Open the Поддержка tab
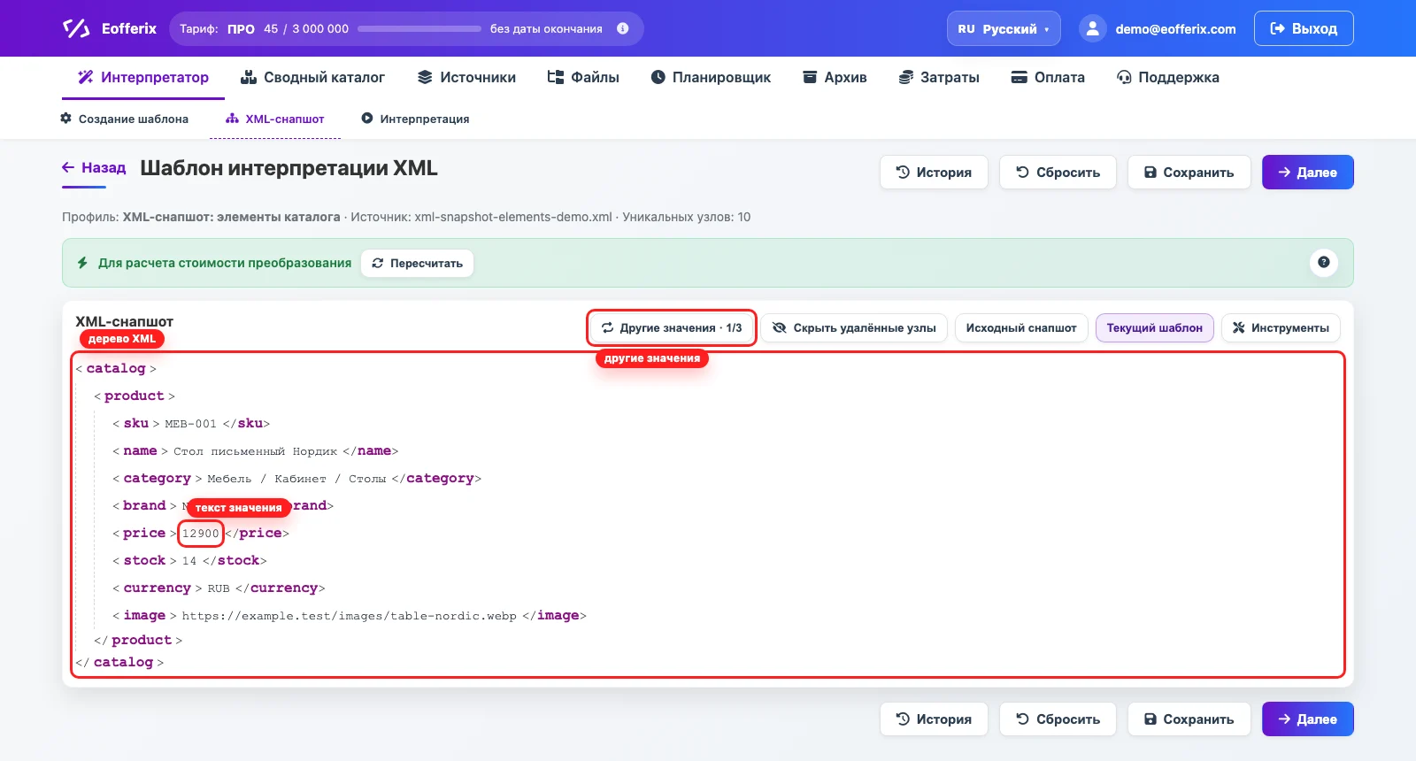 pyautogui.click(x=1168, y=77)
